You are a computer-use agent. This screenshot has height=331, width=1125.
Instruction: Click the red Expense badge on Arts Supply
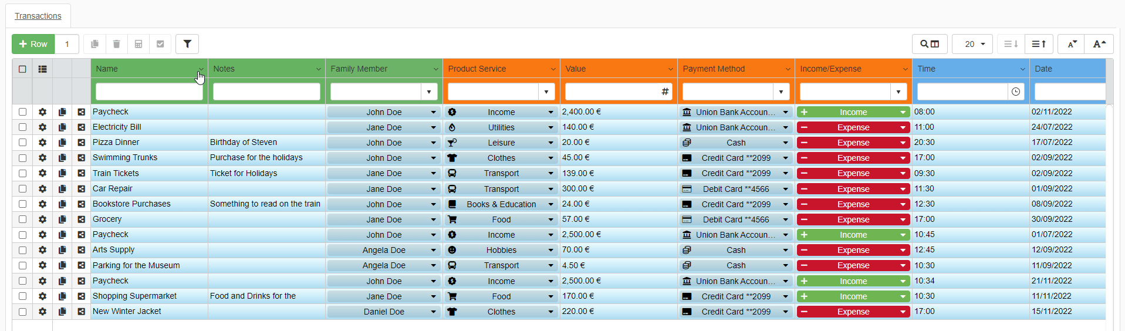pos(853,250)
